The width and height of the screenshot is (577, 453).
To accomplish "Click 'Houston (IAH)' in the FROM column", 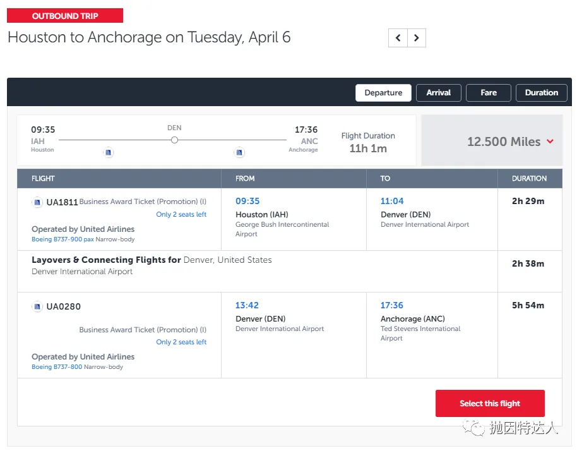I will [262, 214].
